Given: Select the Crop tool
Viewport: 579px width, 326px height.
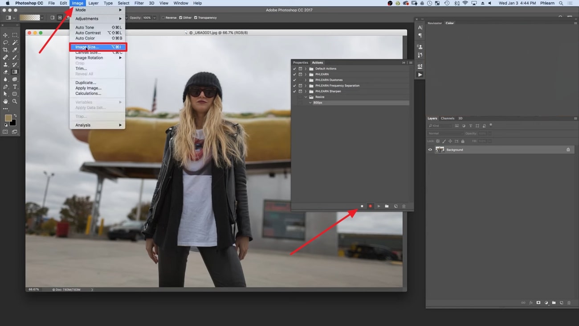Looking at the screenshot, I should pos(5,50).
